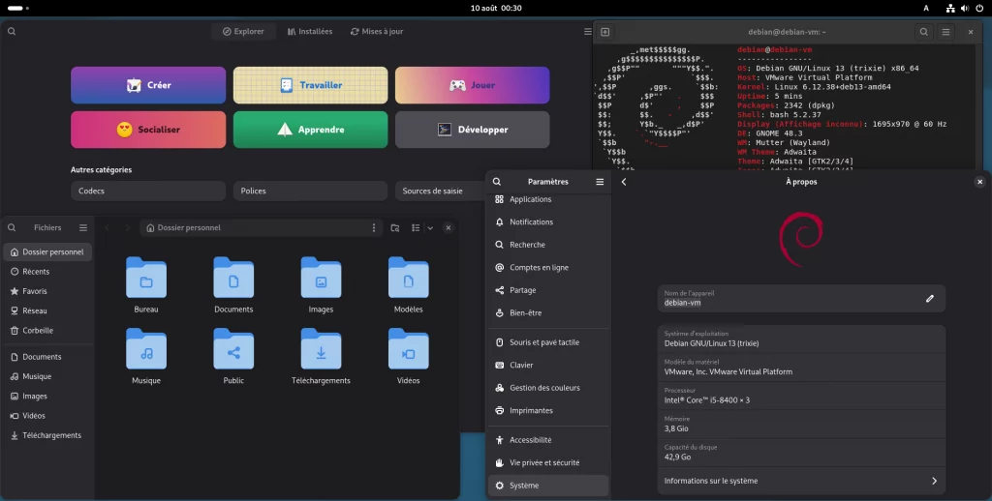This screenshot has height=501, width=992.
Task: Click the pencil icon to rename the device
Action: click(930, 299)
